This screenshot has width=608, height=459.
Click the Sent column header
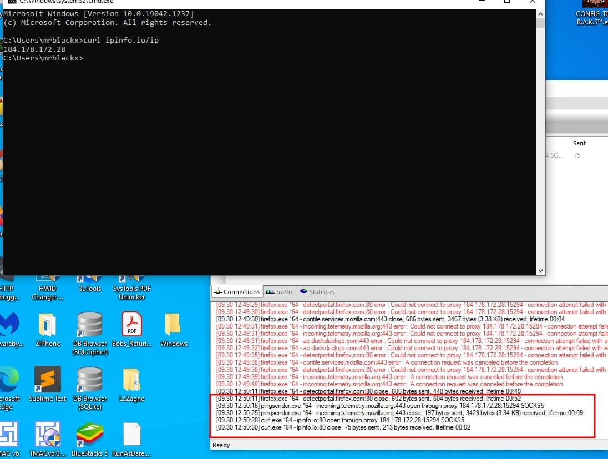tap(579, 143)
